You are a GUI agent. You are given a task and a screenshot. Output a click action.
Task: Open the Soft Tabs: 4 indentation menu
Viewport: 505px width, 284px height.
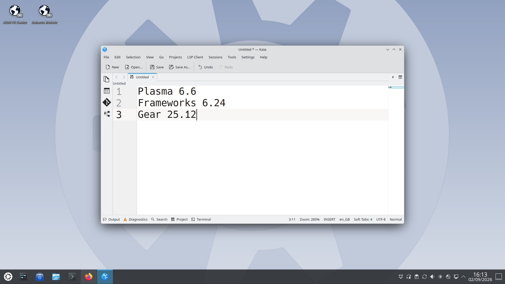[363, 219]
